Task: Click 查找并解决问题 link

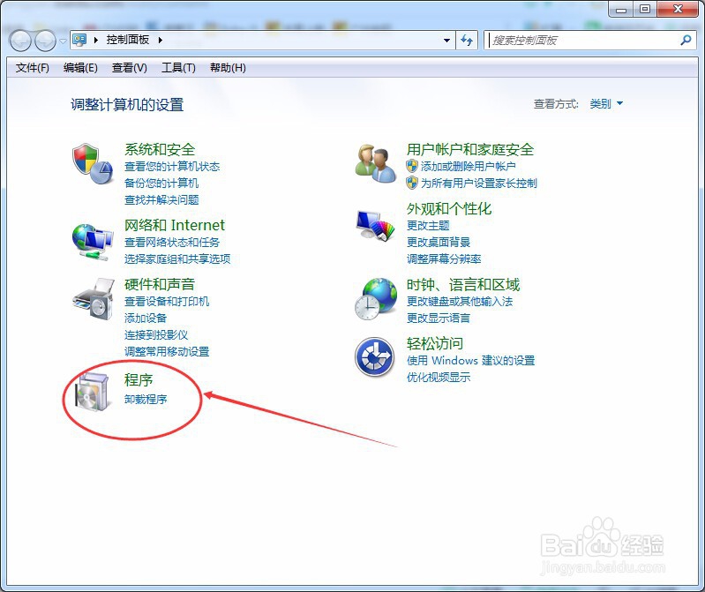Action: (x=161, y=199)
